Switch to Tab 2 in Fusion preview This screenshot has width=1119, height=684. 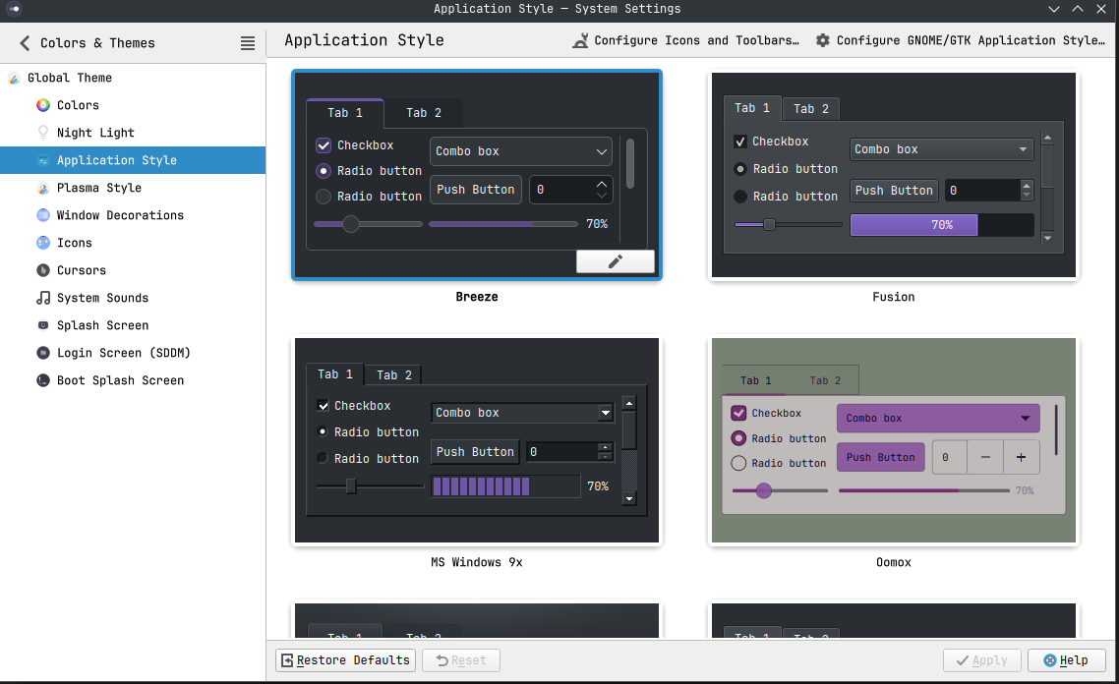pos(811,109)
